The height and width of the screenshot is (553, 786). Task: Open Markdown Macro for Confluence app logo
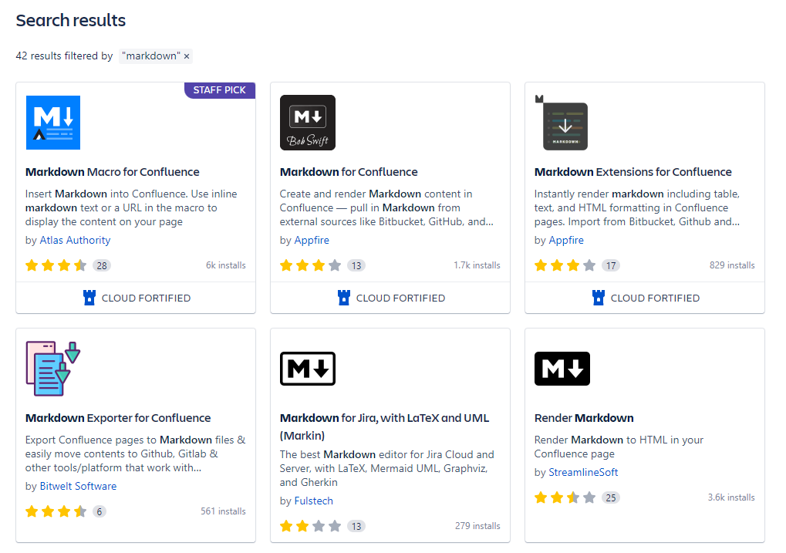tap(53, 123)
